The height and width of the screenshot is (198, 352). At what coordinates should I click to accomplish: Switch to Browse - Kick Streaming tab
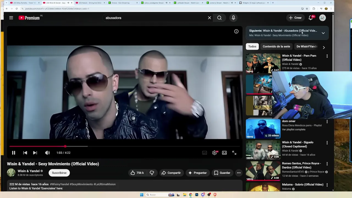click(120, 3)
